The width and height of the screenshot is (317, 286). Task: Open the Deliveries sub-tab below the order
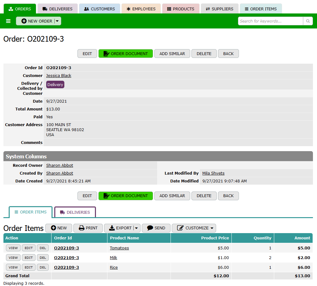(x=75, y=212)
